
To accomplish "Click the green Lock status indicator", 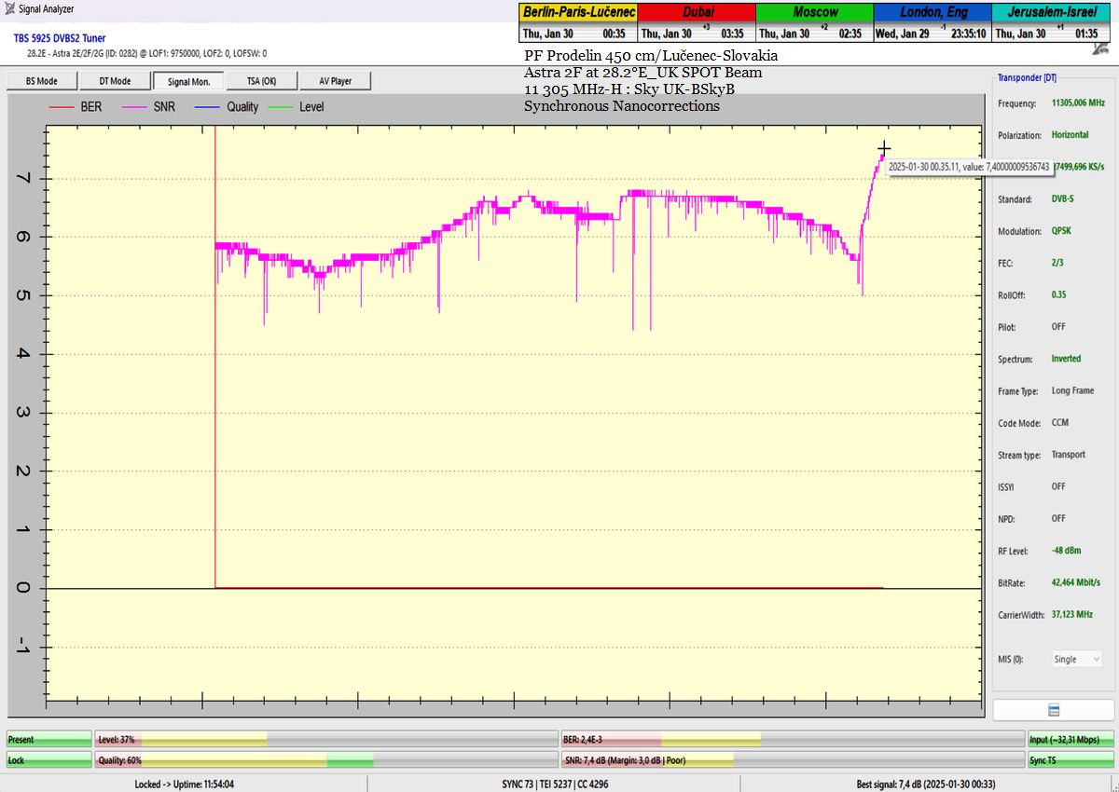I will point(48,760).
